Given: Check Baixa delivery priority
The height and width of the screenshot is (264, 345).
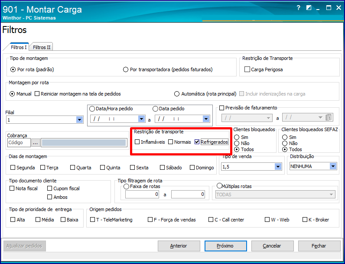Looking at the screenshot, I should pos(63,220).
